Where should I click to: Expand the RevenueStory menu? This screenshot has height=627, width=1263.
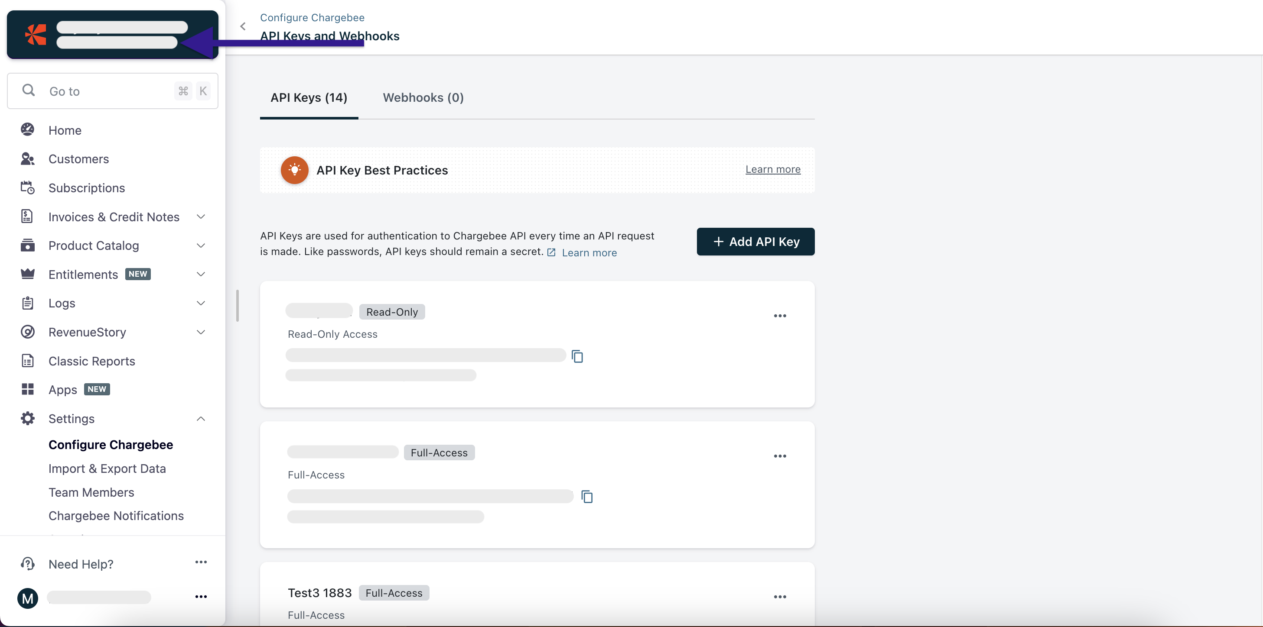coord(201,332)
